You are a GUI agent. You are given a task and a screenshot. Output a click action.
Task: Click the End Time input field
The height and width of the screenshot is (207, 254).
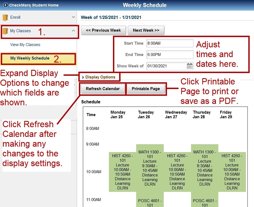170,55
